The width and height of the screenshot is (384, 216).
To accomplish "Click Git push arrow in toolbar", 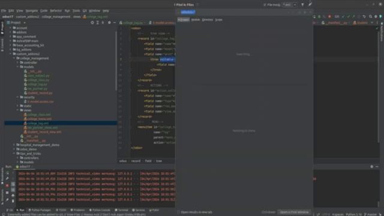I will [353, 17].
